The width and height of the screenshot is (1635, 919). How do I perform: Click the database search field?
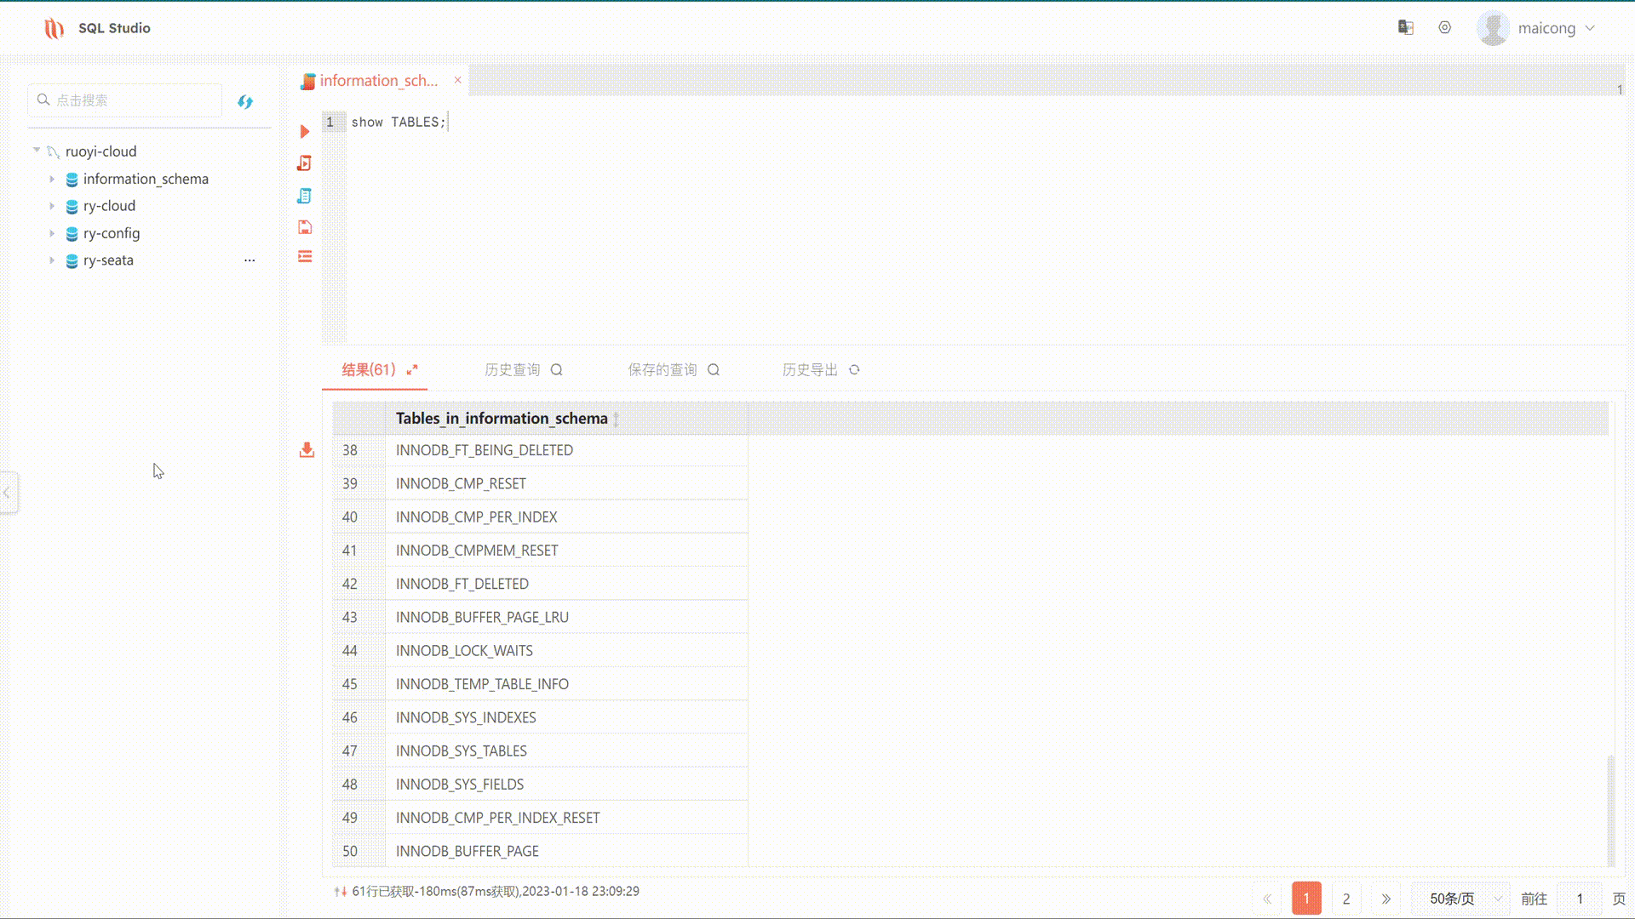point(128,100)
